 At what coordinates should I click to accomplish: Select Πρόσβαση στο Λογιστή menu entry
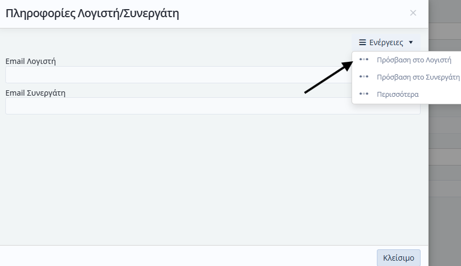pyautogui.click(x=414, y=60)
